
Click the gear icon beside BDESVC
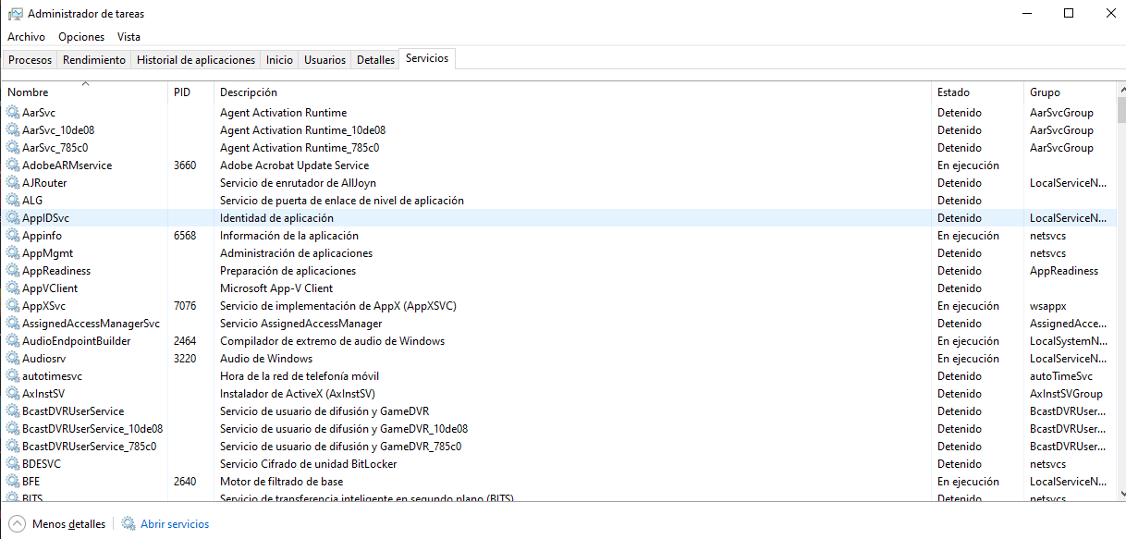click(13, 464)
